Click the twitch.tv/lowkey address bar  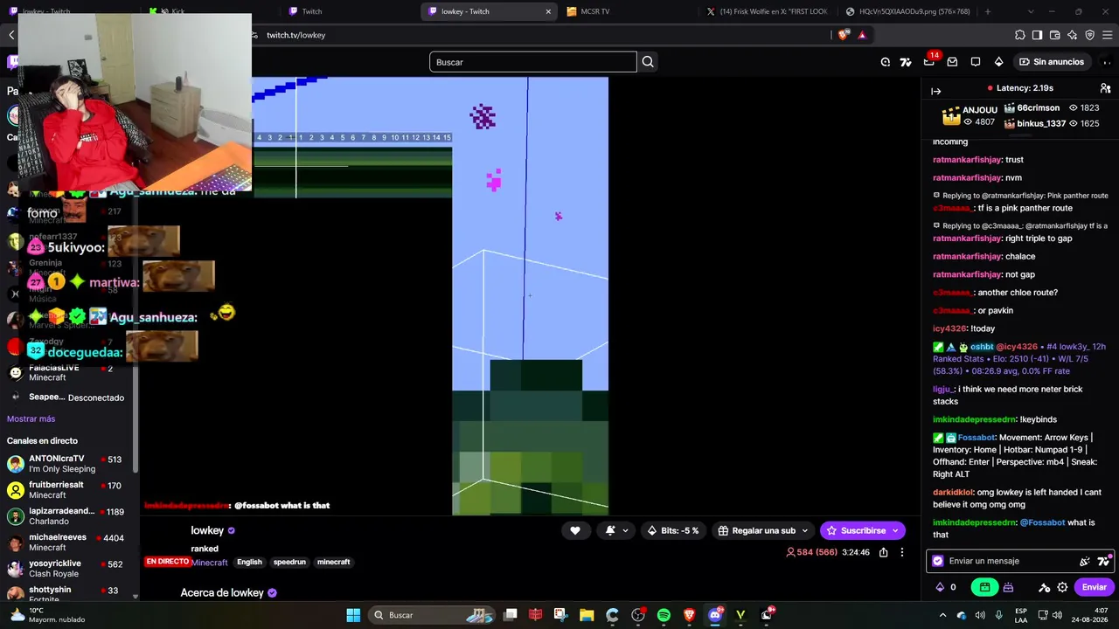point(295,35)
